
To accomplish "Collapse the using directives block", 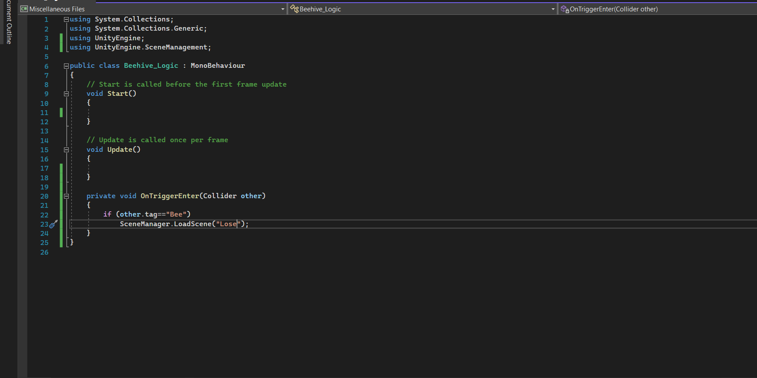I will coord(66,19).
